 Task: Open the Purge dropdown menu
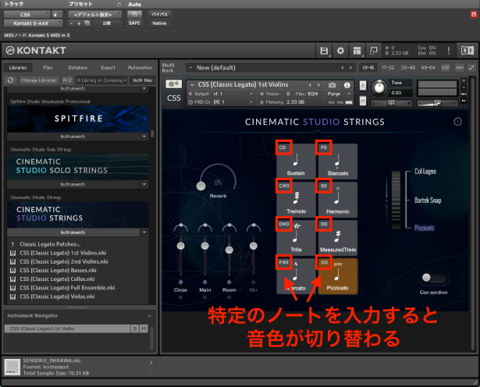coord(339,94)
